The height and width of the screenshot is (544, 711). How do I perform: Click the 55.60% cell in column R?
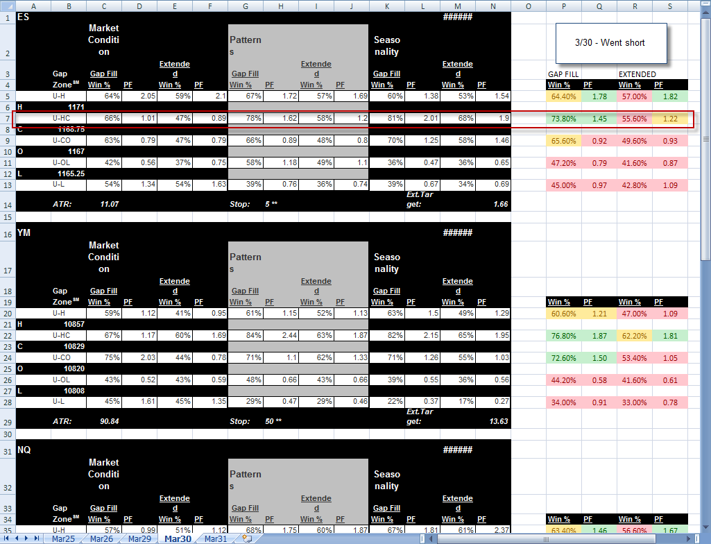635,119
